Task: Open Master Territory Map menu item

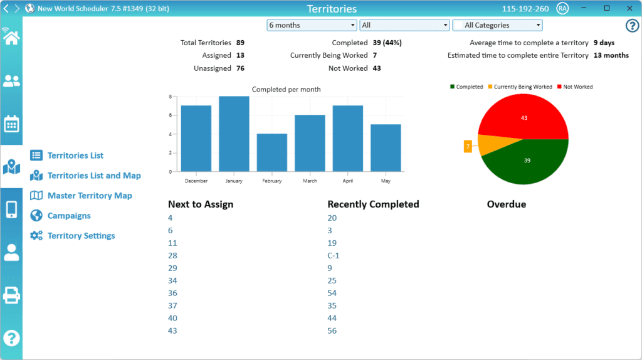Action: 90,196
